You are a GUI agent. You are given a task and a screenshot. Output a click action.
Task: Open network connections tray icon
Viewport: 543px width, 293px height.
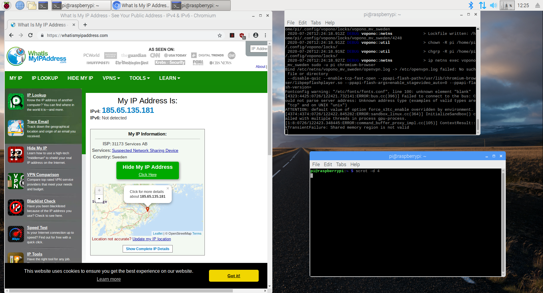(482, 5)
